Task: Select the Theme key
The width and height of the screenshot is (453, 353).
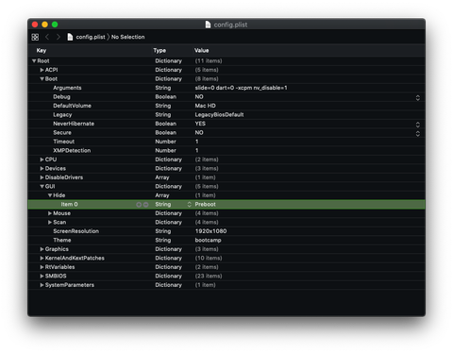Action: pos(62,241)
